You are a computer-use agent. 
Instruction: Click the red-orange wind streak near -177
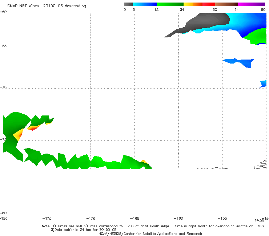click(x=34, y=127)
